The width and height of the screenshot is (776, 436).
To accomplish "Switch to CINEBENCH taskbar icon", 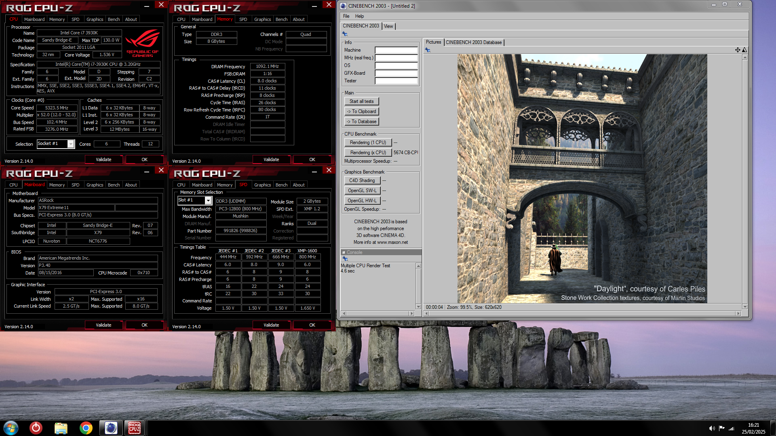I will pos(111,428).
